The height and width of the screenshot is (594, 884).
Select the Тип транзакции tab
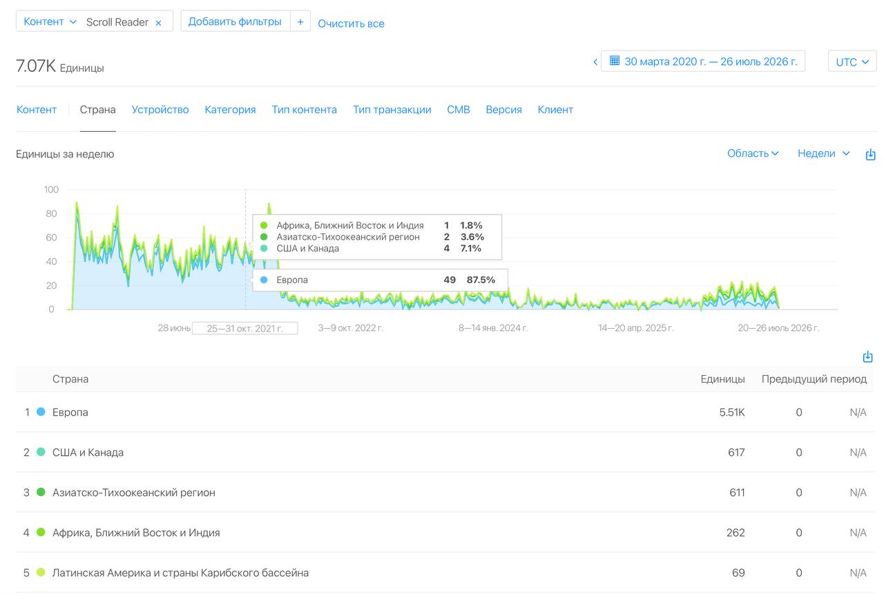(x=392, y=110)
